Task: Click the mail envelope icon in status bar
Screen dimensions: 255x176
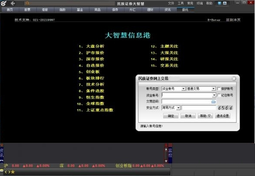Action: [2, 170]
